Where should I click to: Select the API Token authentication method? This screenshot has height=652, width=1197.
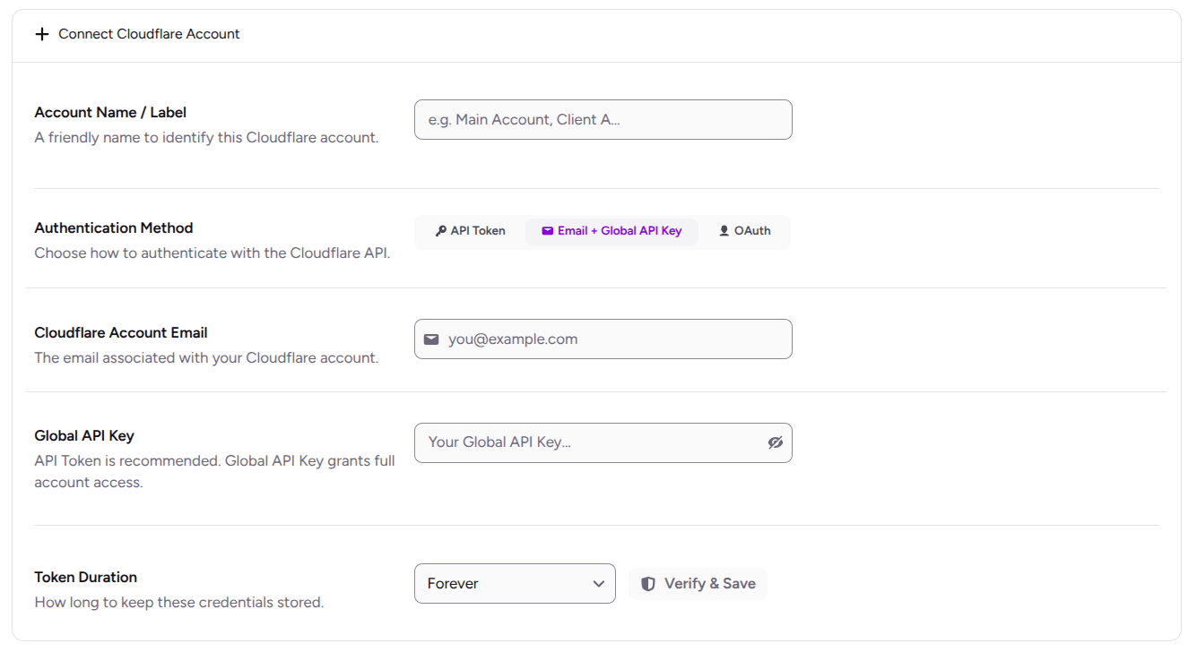pyautogui.click(x=471, y=231)
